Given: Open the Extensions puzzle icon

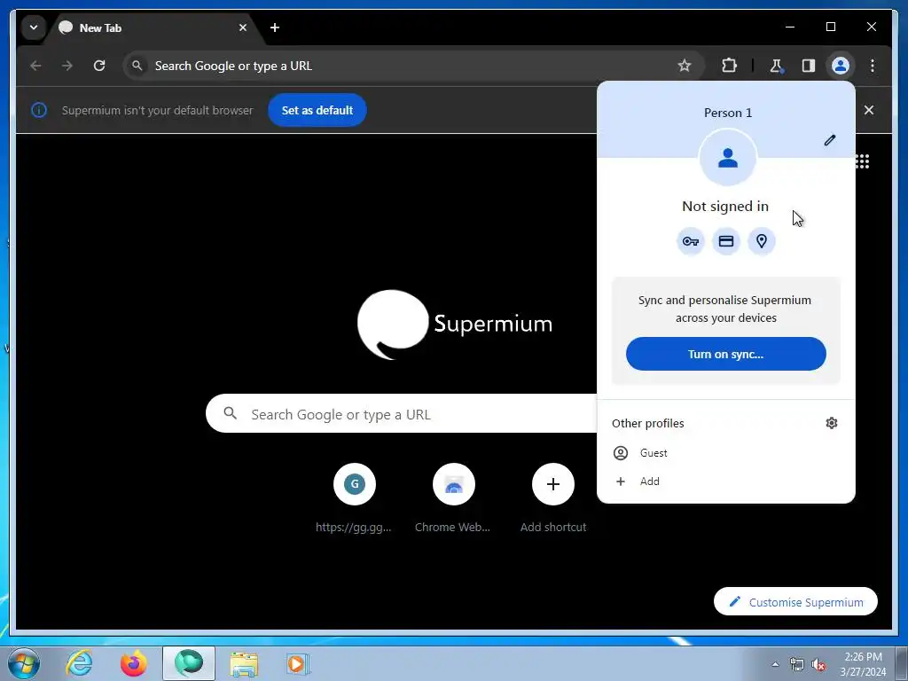Looking at the screenshot, I should (729, 66).
